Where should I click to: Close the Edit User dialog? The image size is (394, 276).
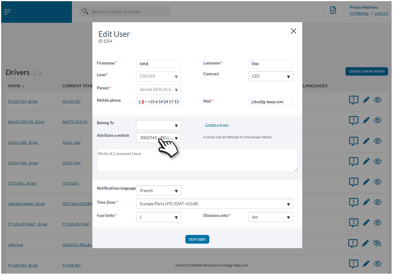293,31
